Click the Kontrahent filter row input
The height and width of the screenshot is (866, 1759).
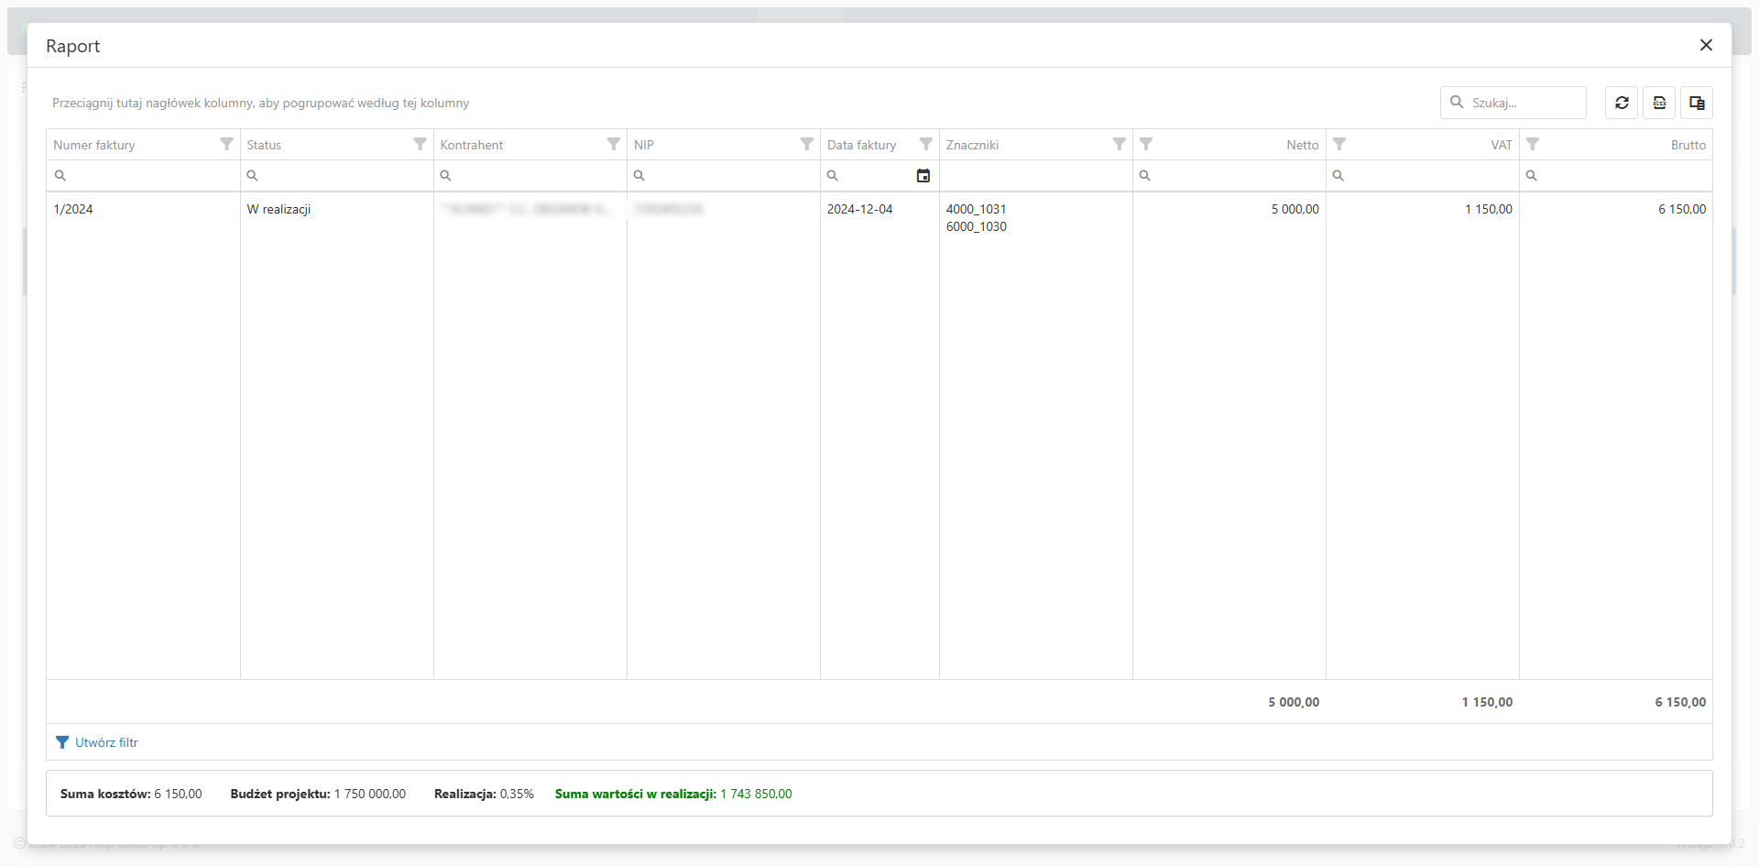point(536,176)
